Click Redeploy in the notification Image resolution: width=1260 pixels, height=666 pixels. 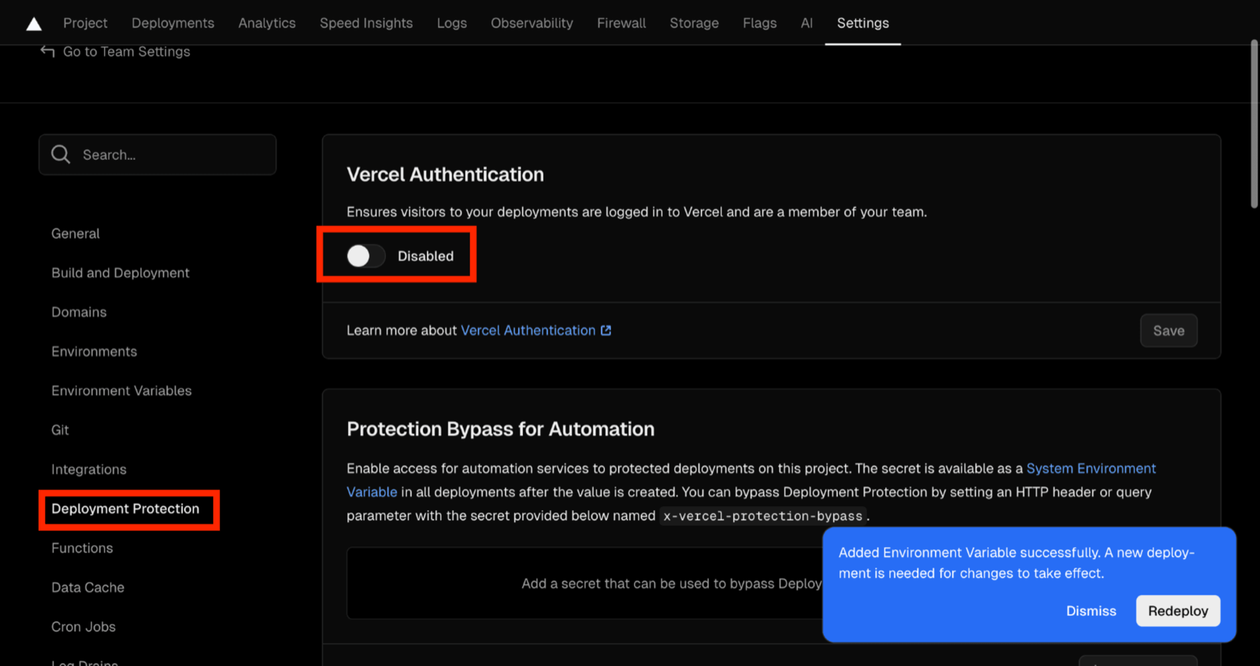coord(1178,611)
